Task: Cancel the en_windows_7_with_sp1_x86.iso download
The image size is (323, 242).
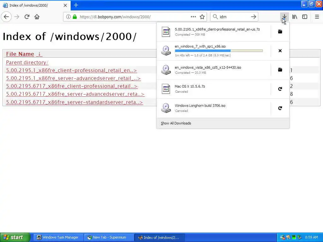Action: pyautogui.click(x=280, y=51)
